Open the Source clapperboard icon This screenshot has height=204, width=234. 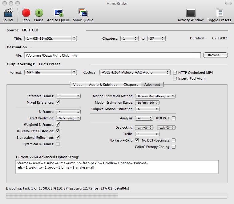8,13
